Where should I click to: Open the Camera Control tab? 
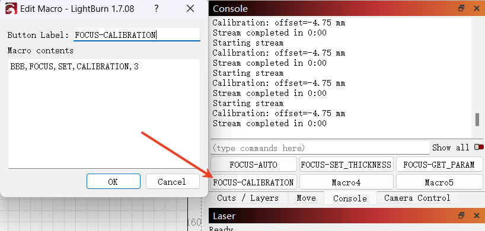click(417, 198)
